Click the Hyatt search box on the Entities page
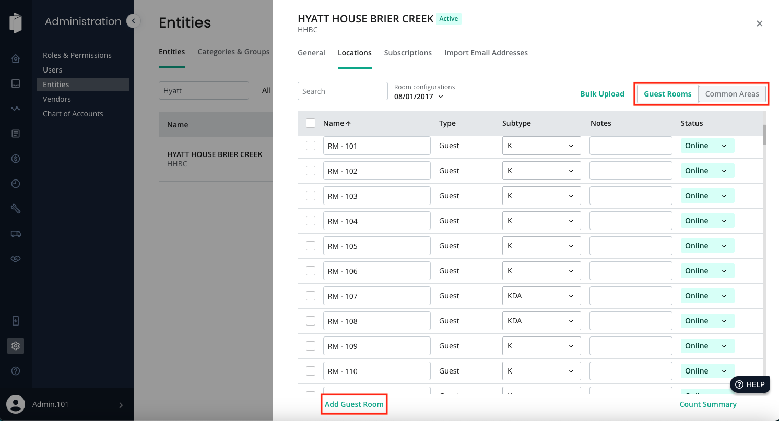Screen dimensions: 779x421 pyautogui.click(x=204, y=90)
